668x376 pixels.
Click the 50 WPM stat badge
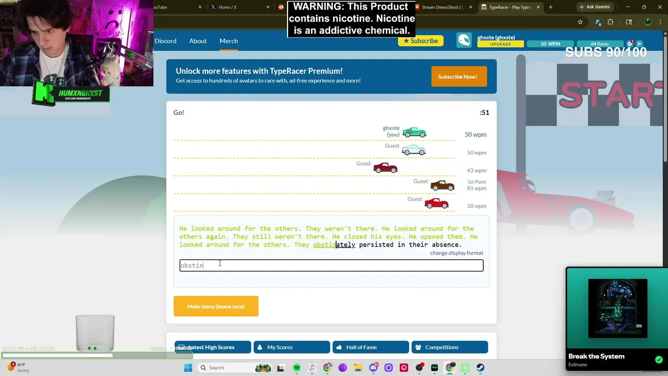(x=550, y=44)
